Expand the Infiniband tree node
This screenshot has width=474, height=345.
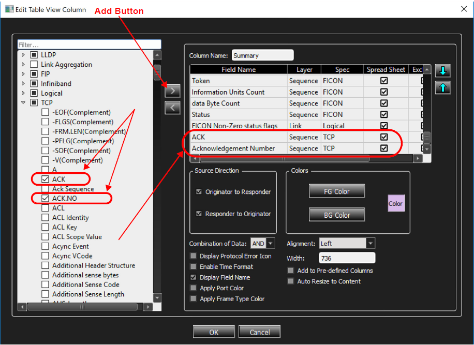pyautogui.click(x=23, y=83)
